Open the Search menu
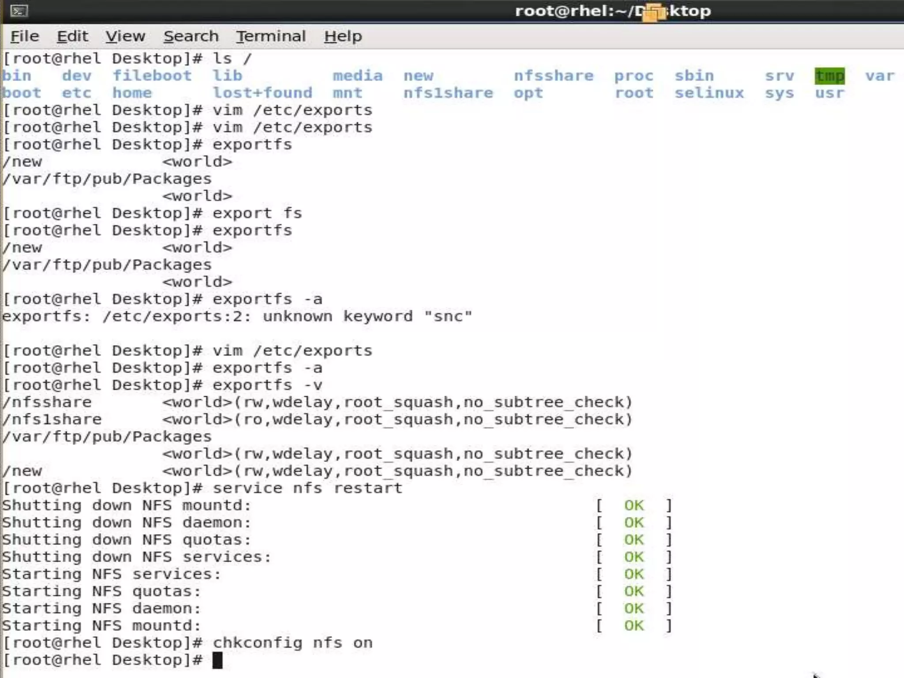The height and width of the screenshot is (678, 904). coord(191,36)
